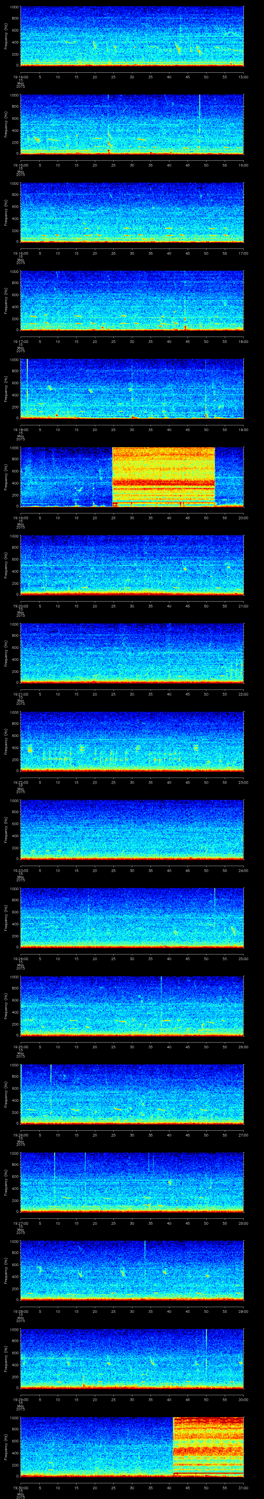Click the '19:27:00' time label
This screenshot has width=264, height=1499.
click(20, 1223)
